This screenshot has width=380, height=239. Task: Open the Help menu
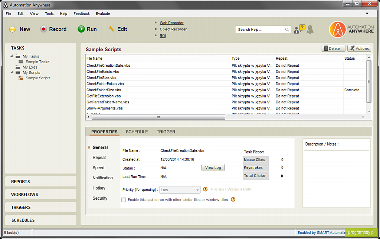[x=63, y=14]
